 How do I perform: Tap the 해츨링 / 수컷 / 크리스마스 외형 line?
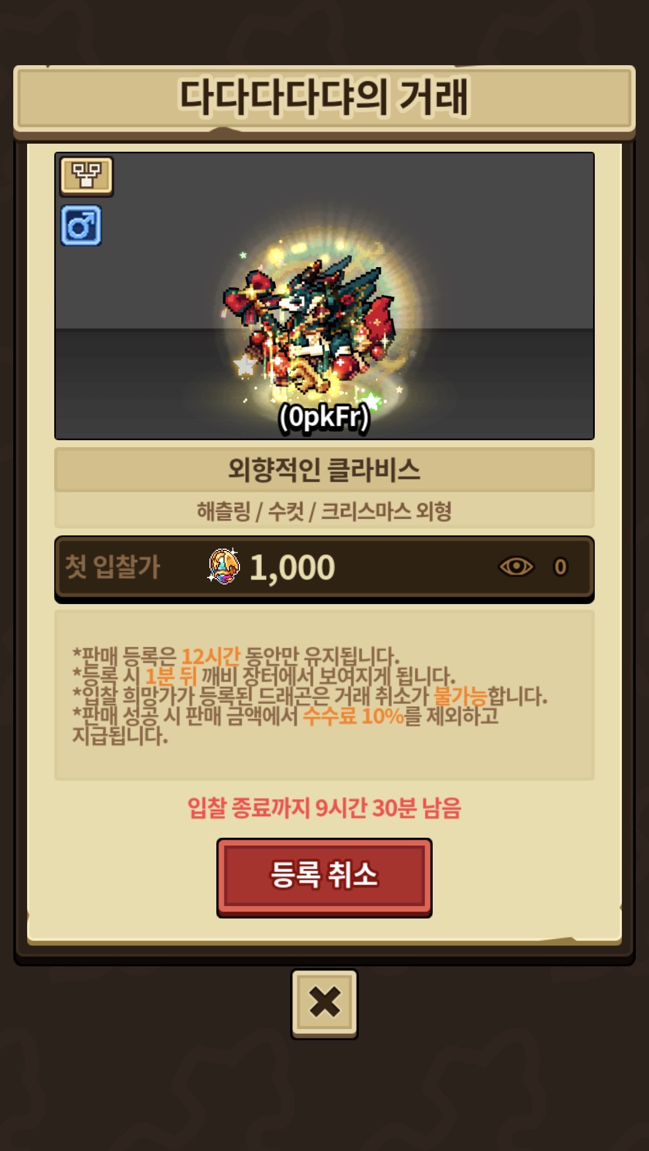[x=324, y=511]
